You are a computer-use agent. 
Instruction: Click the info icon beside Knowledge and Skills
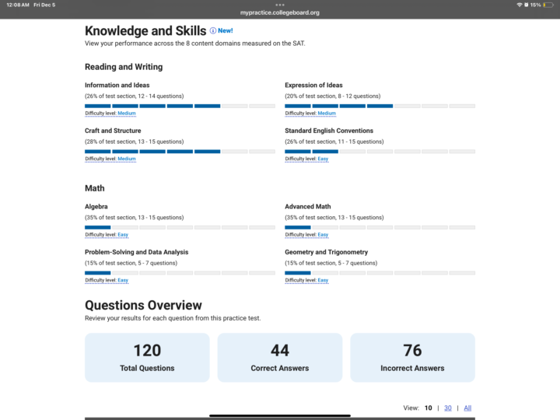213,30
